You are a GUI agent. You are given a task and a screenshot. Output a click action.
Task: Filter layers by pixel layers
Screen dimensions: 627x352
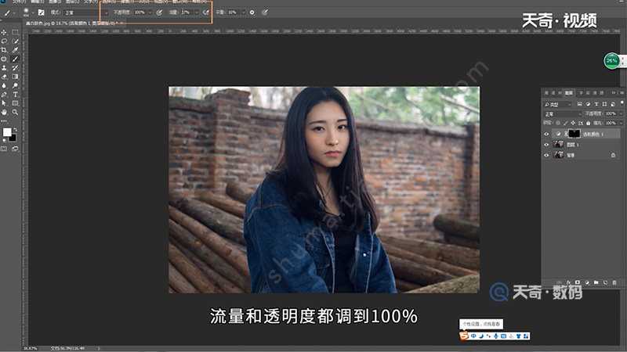[579, 104]
